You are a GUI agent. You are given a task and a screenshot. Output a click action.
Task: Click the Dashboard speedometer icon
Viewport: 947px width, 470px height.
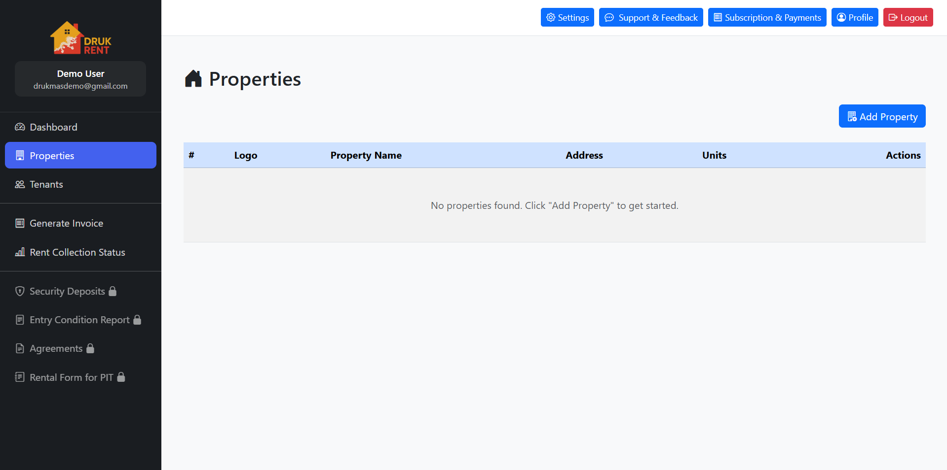pos(20,127)
